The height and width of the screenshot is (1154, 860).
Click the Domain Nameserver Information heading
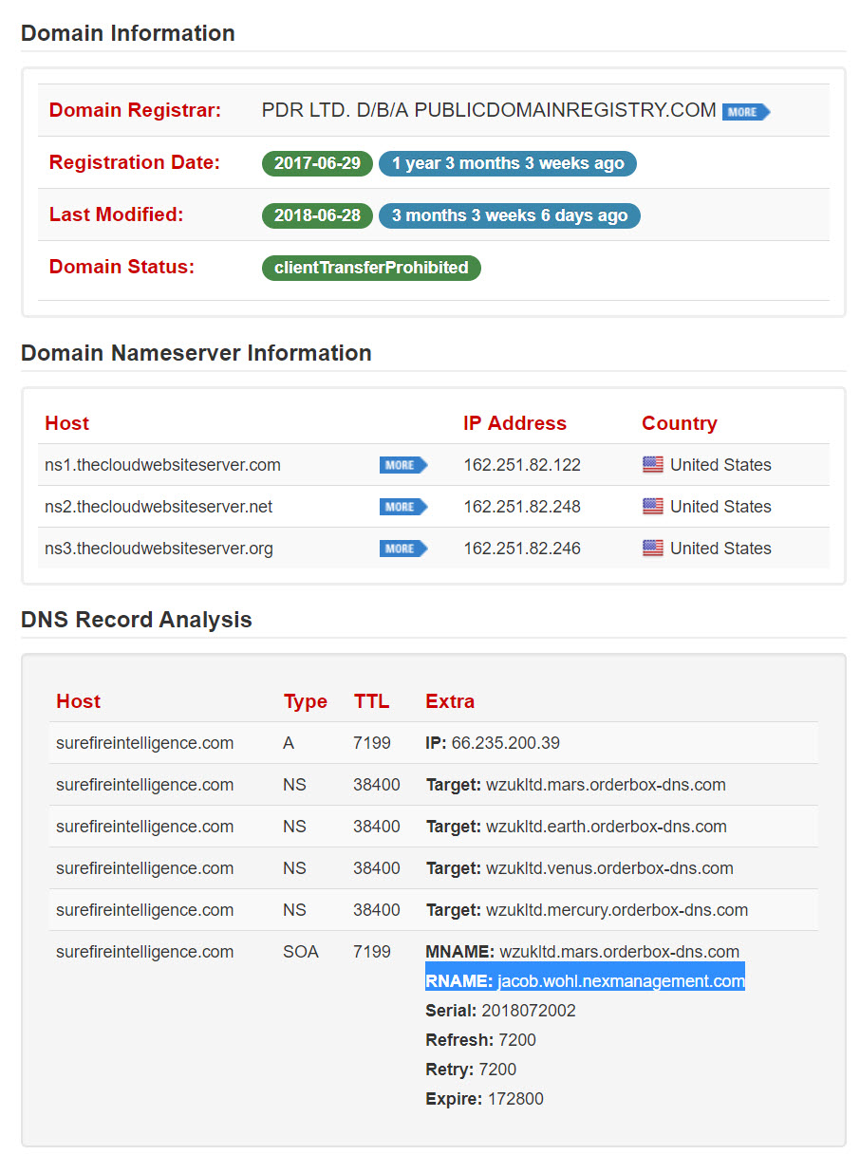click(196, 353)
